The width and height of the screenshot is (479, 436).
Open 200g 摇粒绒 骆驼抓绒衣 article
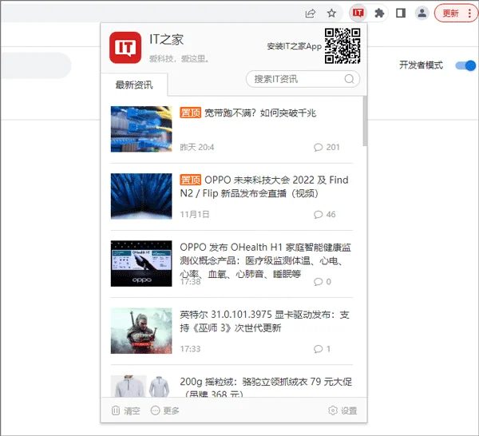click(x=266, y=386)
